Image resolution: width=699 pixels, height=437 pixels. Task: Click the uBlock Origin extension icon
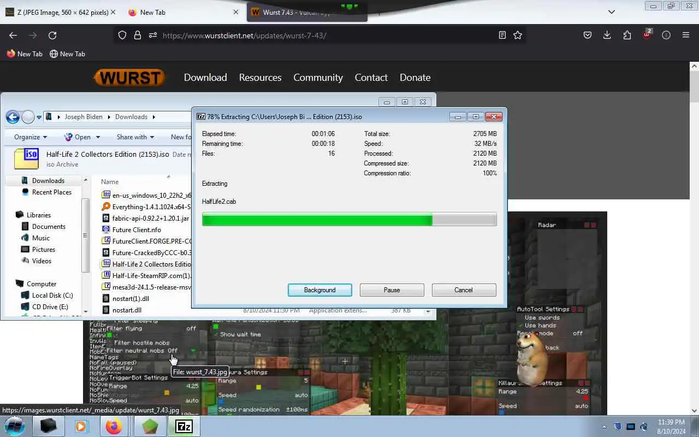[647, 34]
